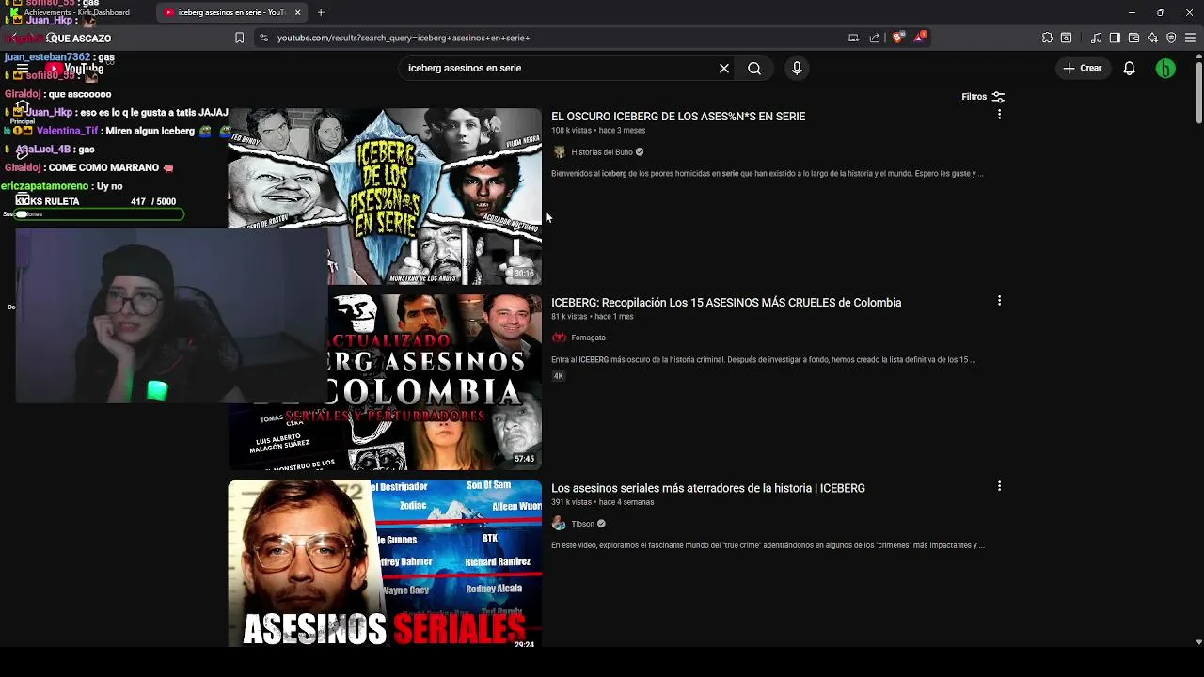
Task: Open the Leo AI sparkle icon
Action: pos(1152,38)
